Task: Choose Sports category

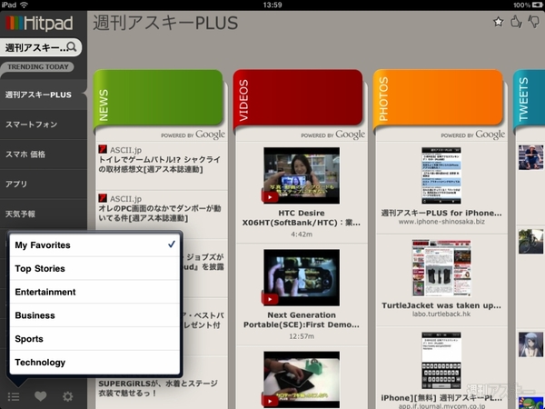Action: click(94, 339)
